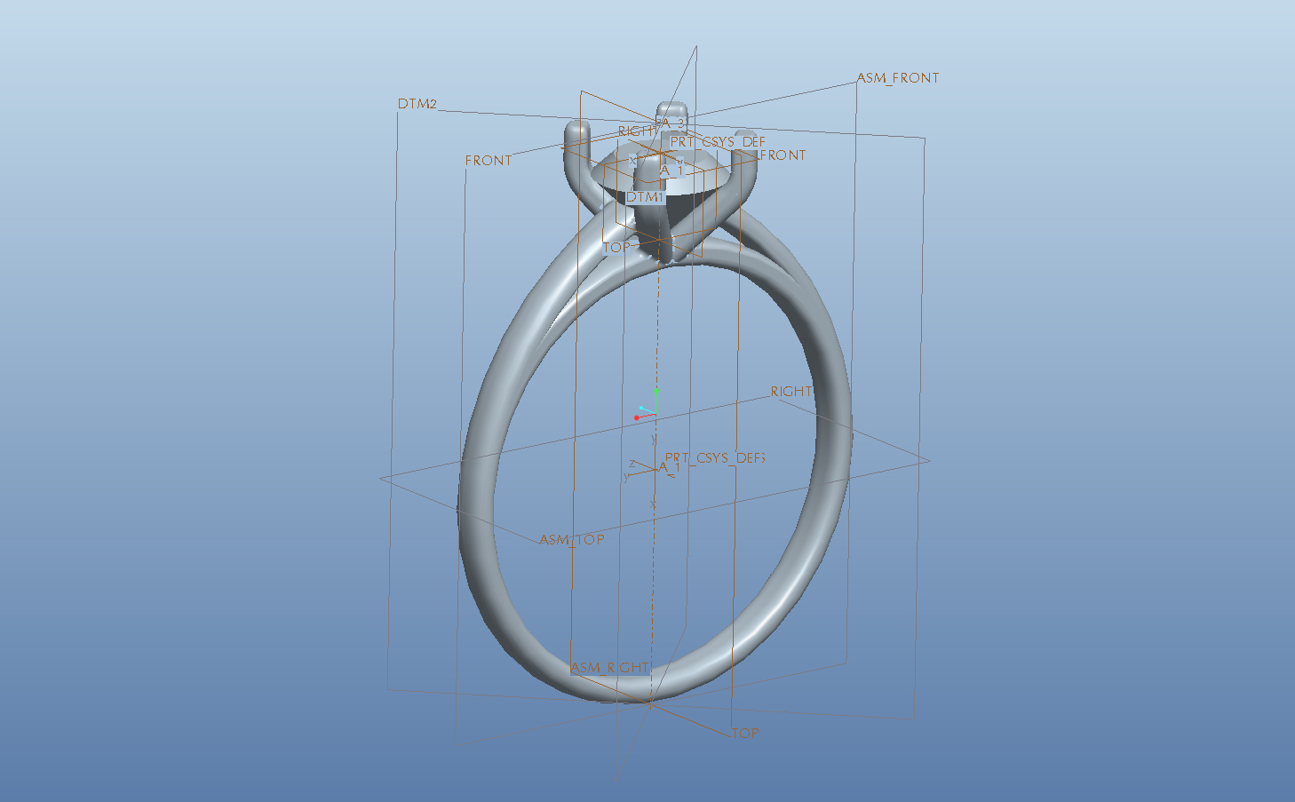Click the ASM_FRONT datum plane label

point(897,78)
